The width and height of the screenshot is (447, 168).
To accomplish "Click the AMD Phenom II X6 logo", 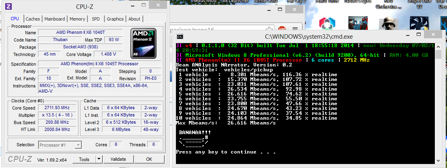I will (143, 43).
